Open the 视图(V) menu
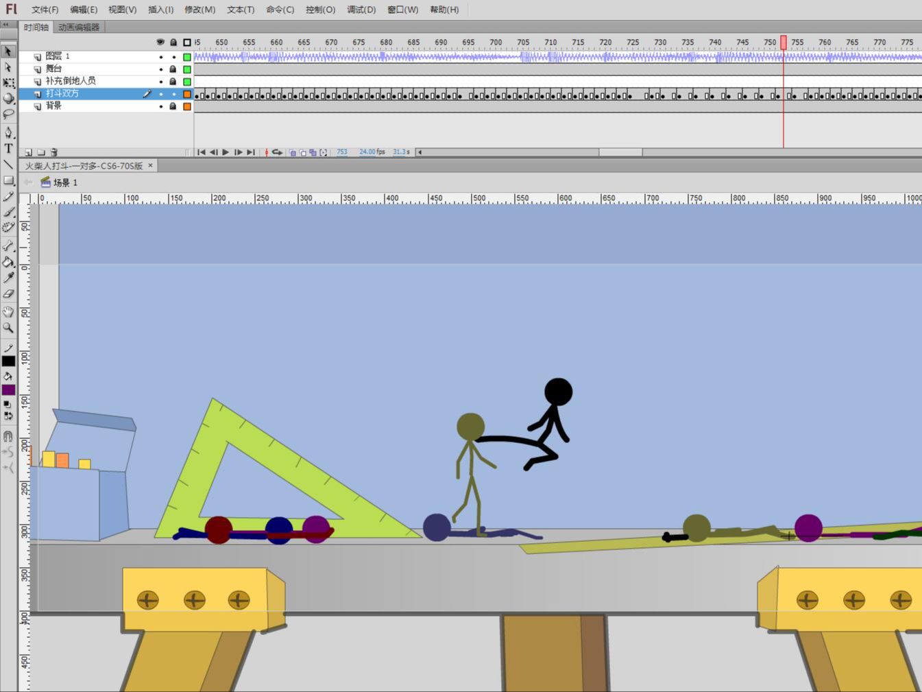Viewport: 922px width, 692px height. [123, 10]
